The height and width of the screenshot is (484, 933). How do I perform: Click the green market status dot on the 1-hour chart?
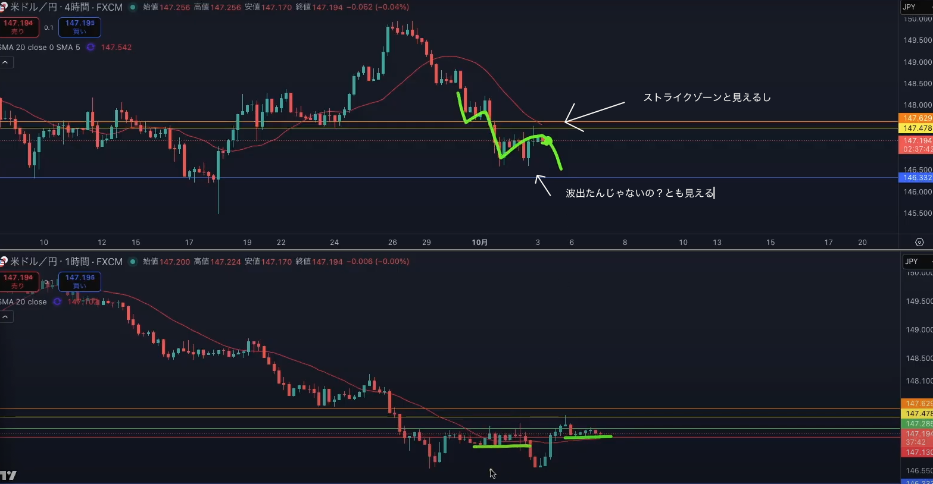pyautogui.click(x=132, y=262)
